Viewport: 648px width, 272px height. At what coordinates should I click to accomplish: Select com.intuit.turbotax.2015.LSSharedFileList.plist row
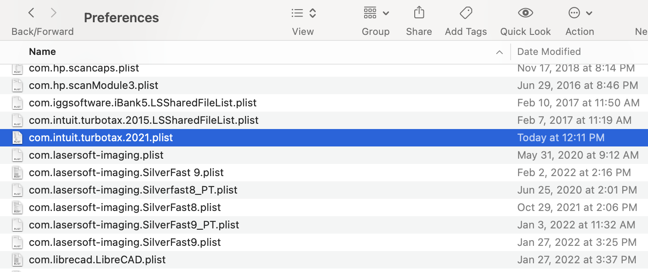pos(143,120)
